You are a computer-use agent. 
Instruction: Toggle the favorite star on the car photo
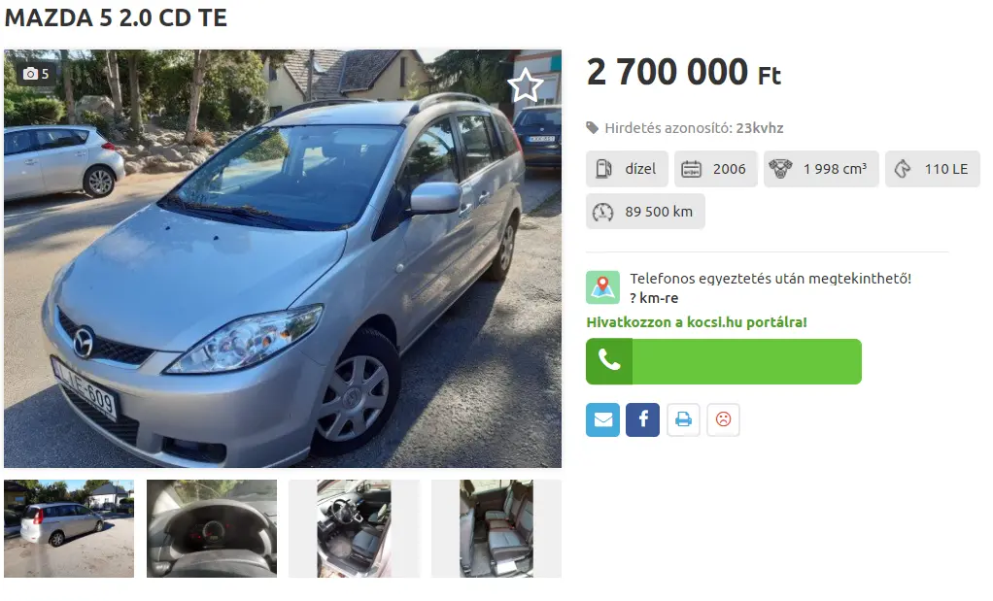[525, 85]
